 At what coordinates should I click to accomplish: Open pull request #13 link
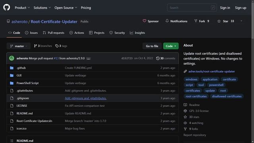pyautogui.click(x=56, y=58)
